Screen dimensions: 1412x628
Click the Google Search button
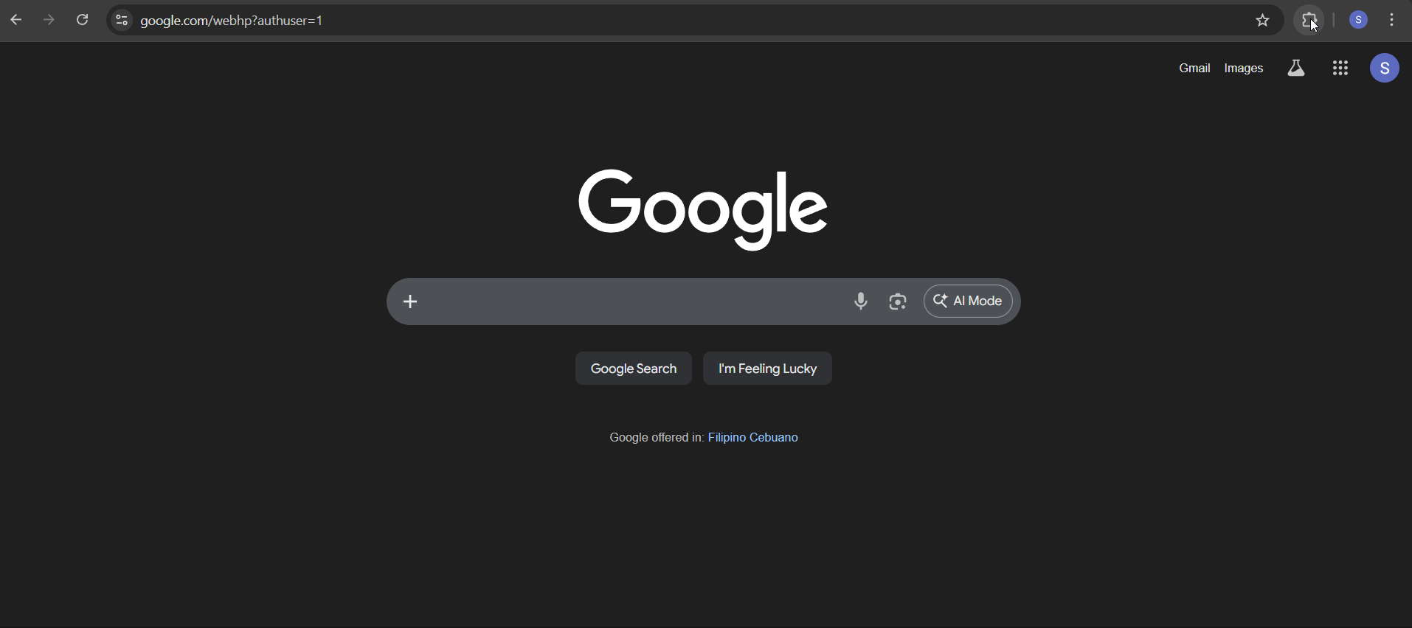(x=634, y=369)
